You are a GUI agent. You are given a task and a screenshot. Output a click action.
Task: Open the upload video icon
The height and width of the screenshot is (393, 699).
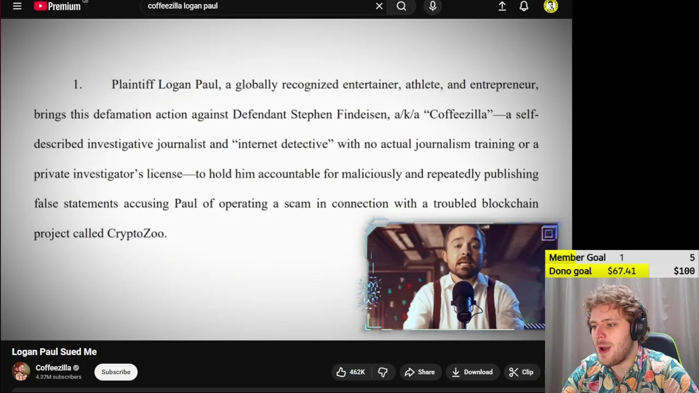pos(502,6)
